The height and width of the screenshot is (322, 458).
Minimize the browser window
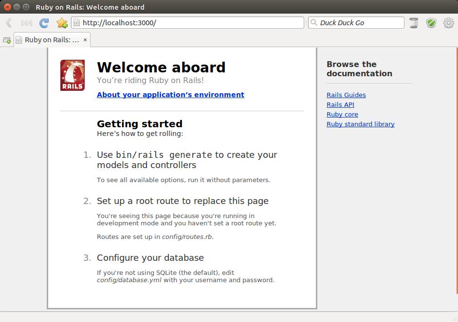tap(17, 7)
